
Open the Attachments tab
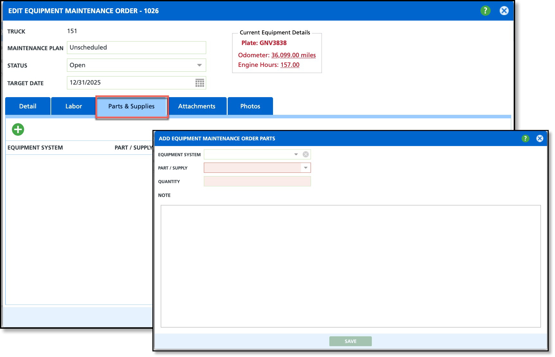coord(197,106)
